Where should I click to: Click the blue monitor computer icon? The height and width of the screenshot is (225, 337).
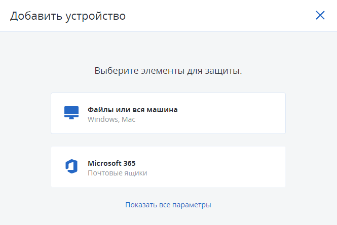tap(71, 113)
